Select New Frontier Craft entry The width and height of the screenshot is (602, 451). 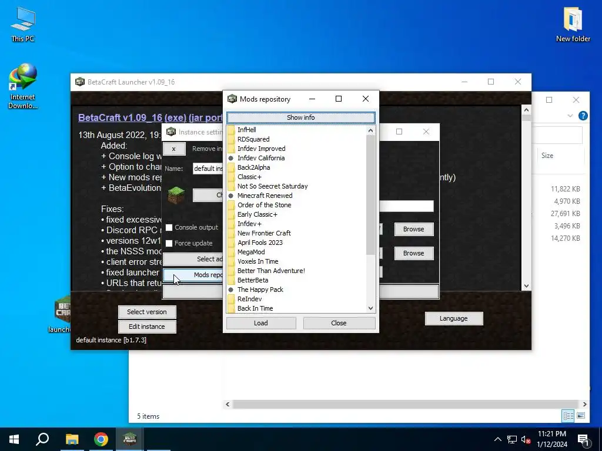(264, 233)
